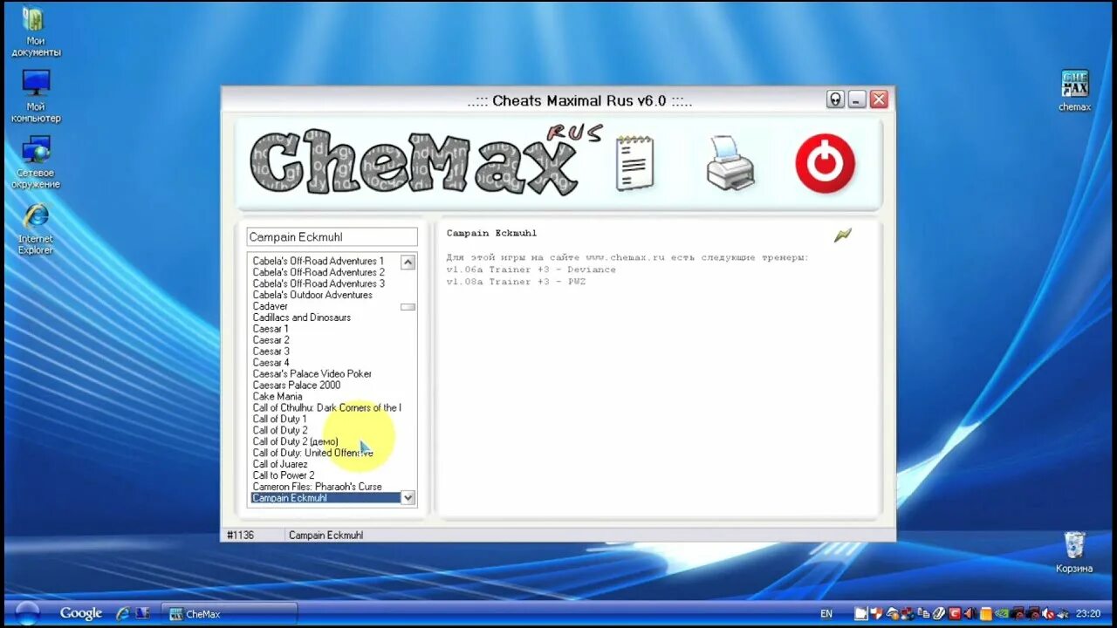Click the #1136 status bar entry
The height and width of the screenshot is (628, 1117).
pos(240,535)
